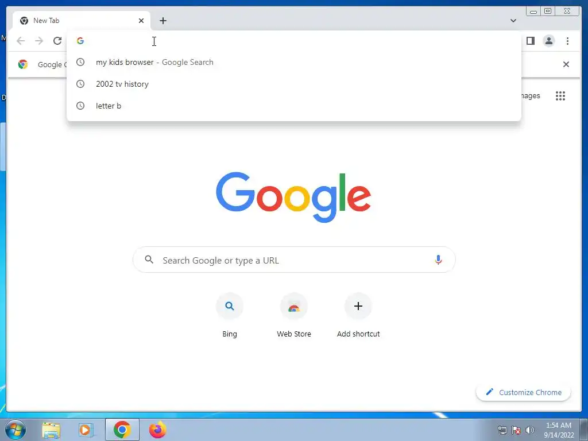Open the Action Center flag icon
Screen dimensions: 588x441
point(516,430)
